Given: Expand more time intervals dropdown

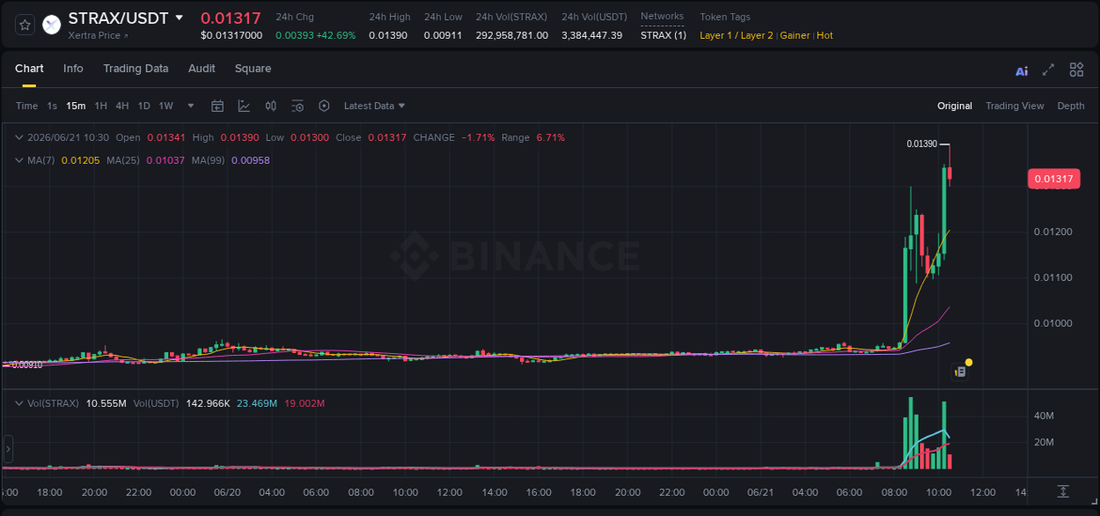Looking at the screenshot, I should click(190, 106).
